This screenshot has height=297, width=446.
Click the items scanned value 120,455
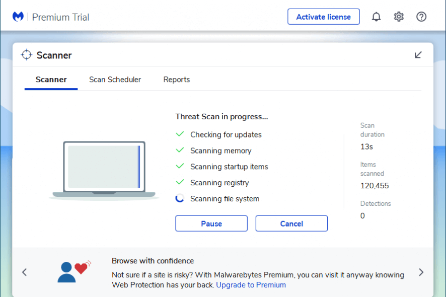(375, 186)
